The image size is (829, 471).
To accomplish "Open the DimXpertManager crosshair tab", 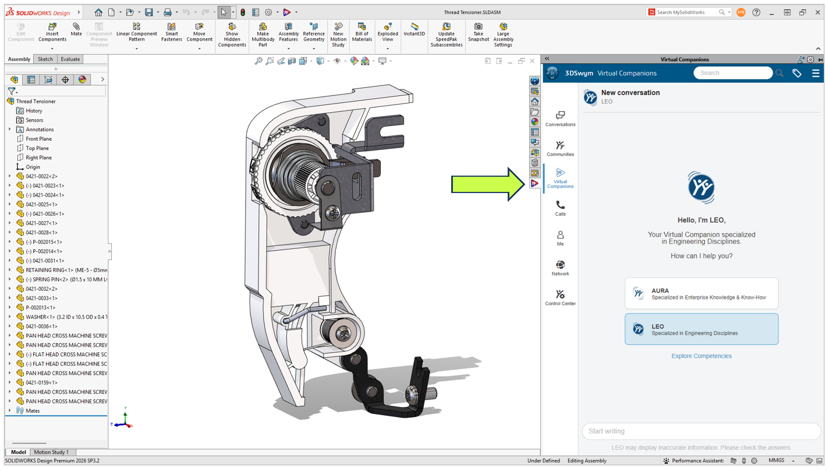I will (x=65, y=80).
